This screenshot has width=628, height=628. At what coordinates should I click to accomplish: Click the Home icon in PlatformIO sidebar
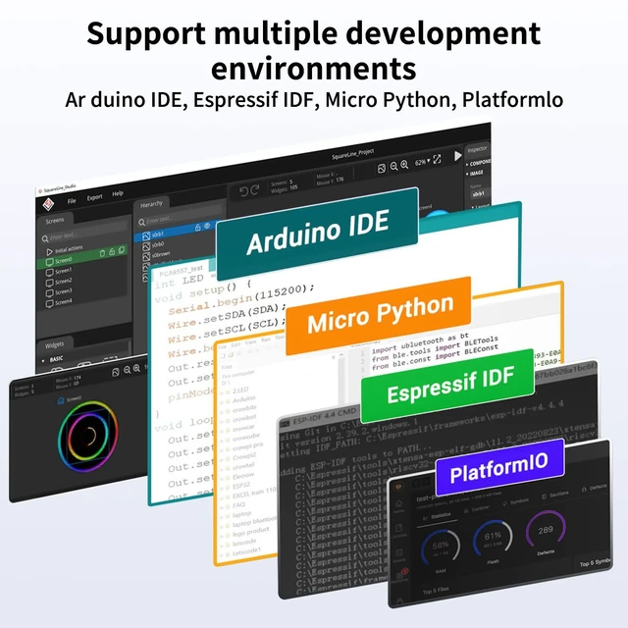(399, 504)
